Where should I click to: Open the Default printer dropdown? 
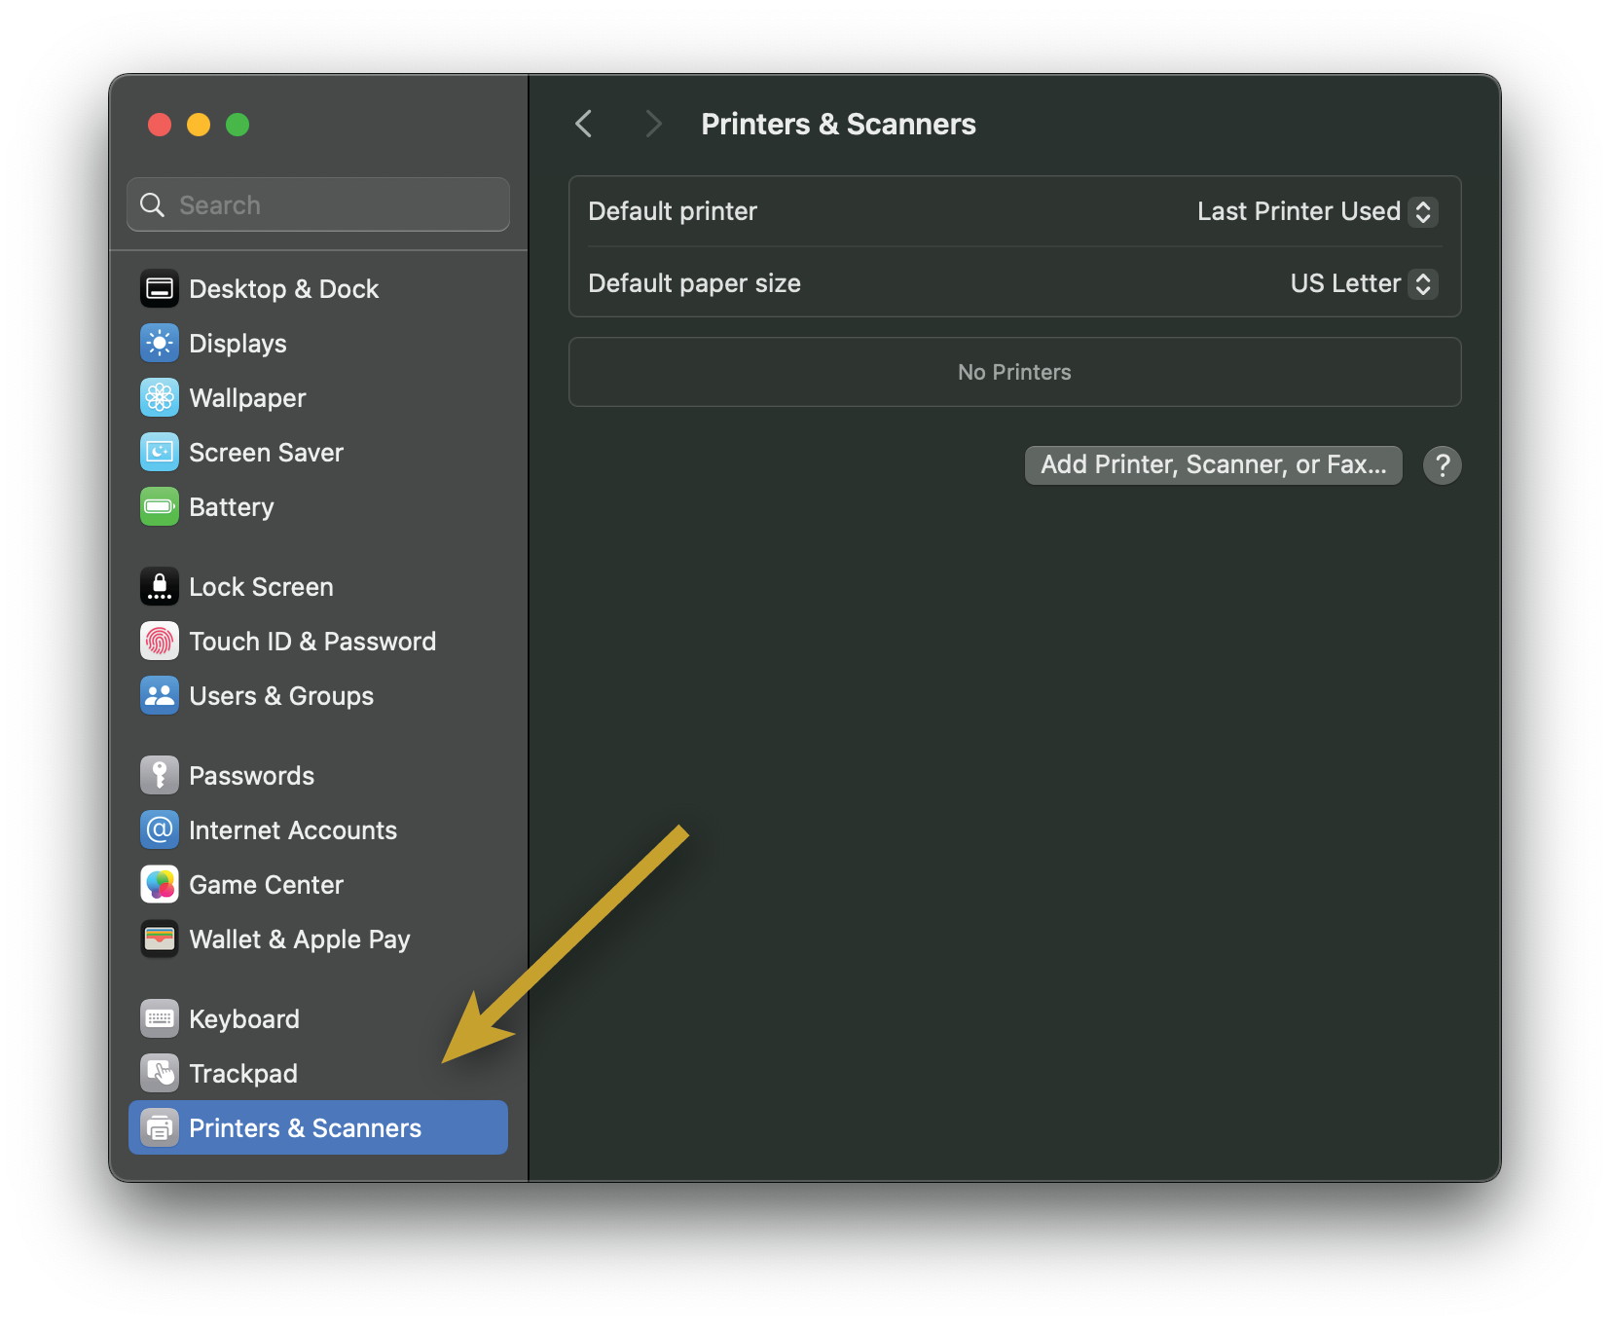coord(1316,212)
